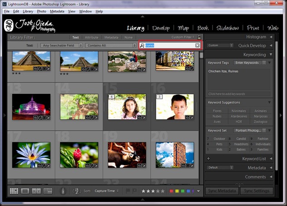Open the Enter Keywords dropdown
This screenshot has height=206, width=287.
(x=249, y=63)
